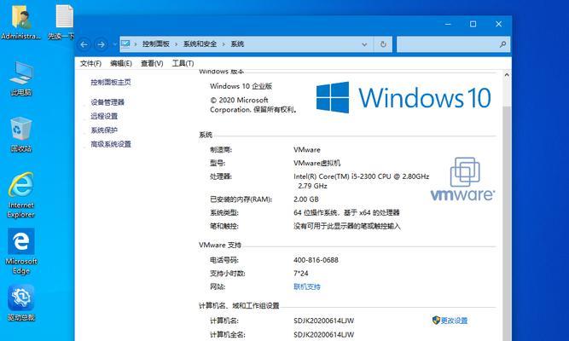The width and height of the screenshot is (569, 341).
Task: Open 系统保护 link
Action: (x=104, y=130)
